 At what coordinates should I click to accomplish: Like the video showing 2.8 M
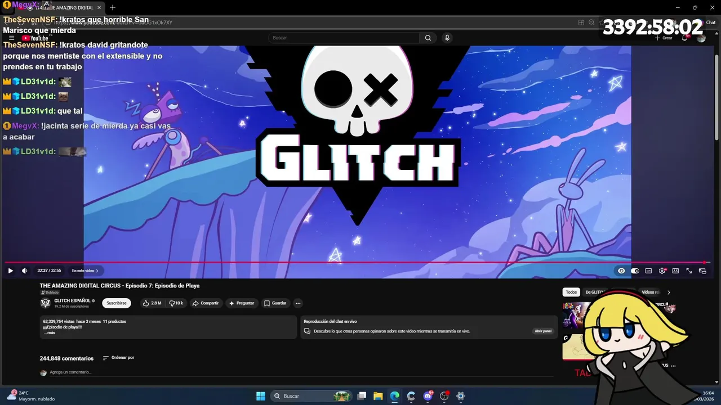(152, 303)
